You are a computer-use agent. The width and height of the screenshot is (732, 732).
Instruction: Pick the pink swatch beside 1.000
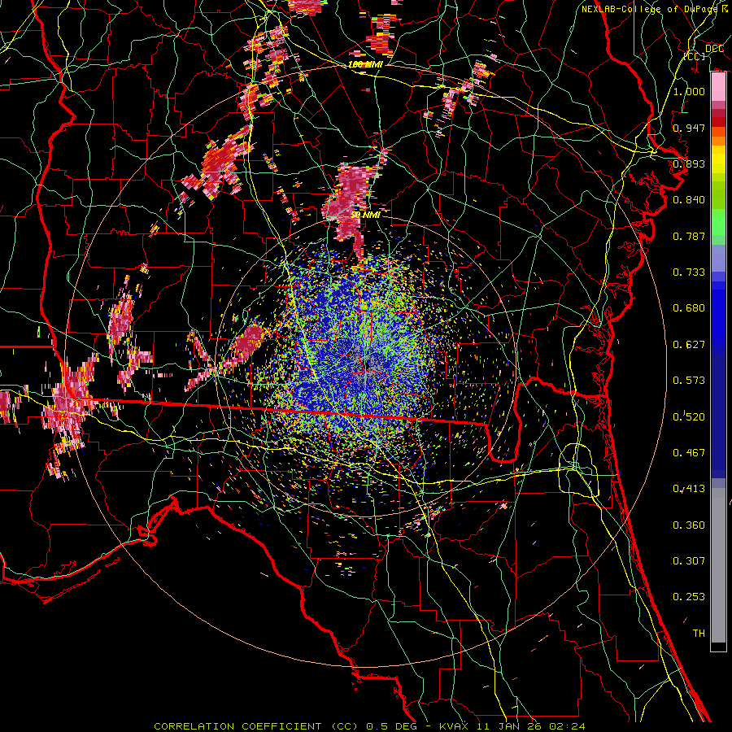click(718, 87)
